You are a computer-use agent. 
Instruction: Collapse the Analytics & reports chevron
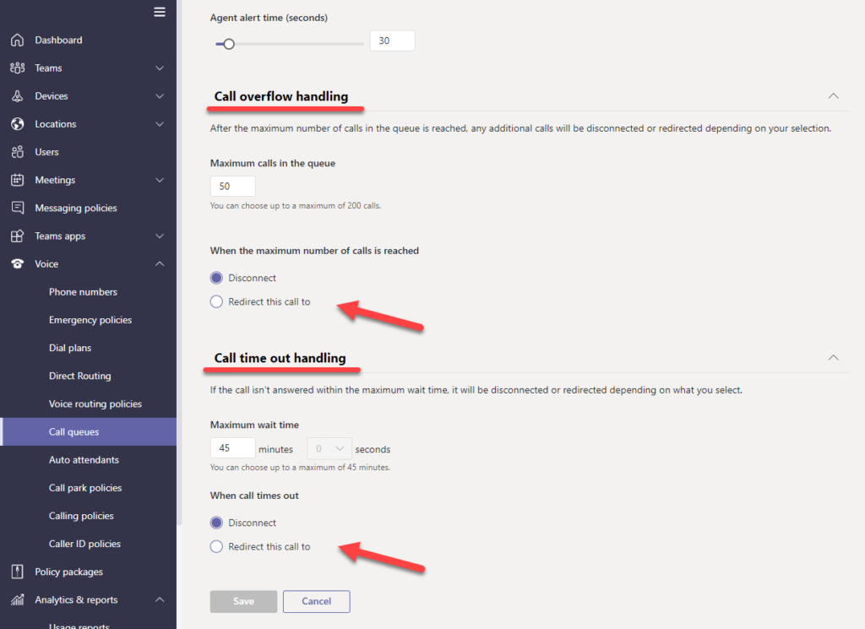coord(160,599)
